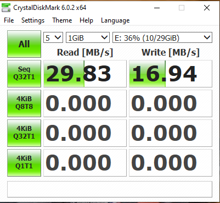Open the drive selector showing E: 36%
Image resolution: width=220 pixels, height=203 pixels.
click(162, 37)
